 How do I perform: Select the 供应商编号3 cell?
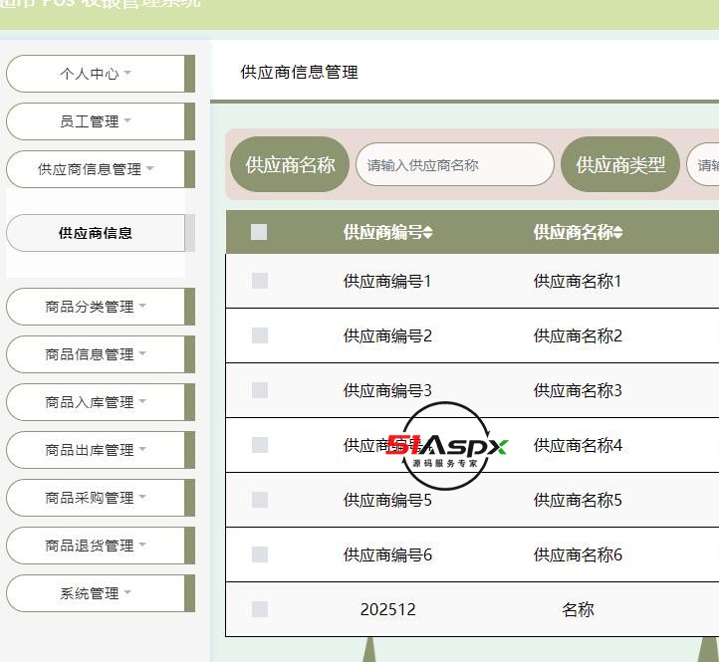387,390
